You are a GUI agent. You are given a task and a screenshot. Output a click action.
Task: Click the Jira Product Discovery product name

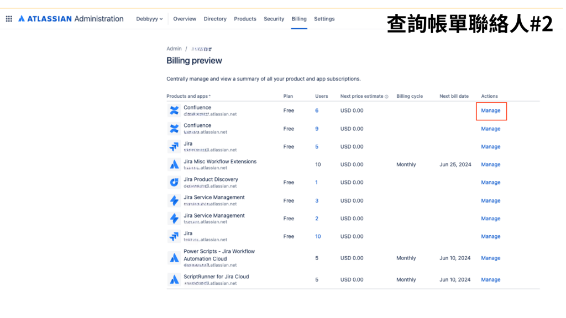pos(211,179)
